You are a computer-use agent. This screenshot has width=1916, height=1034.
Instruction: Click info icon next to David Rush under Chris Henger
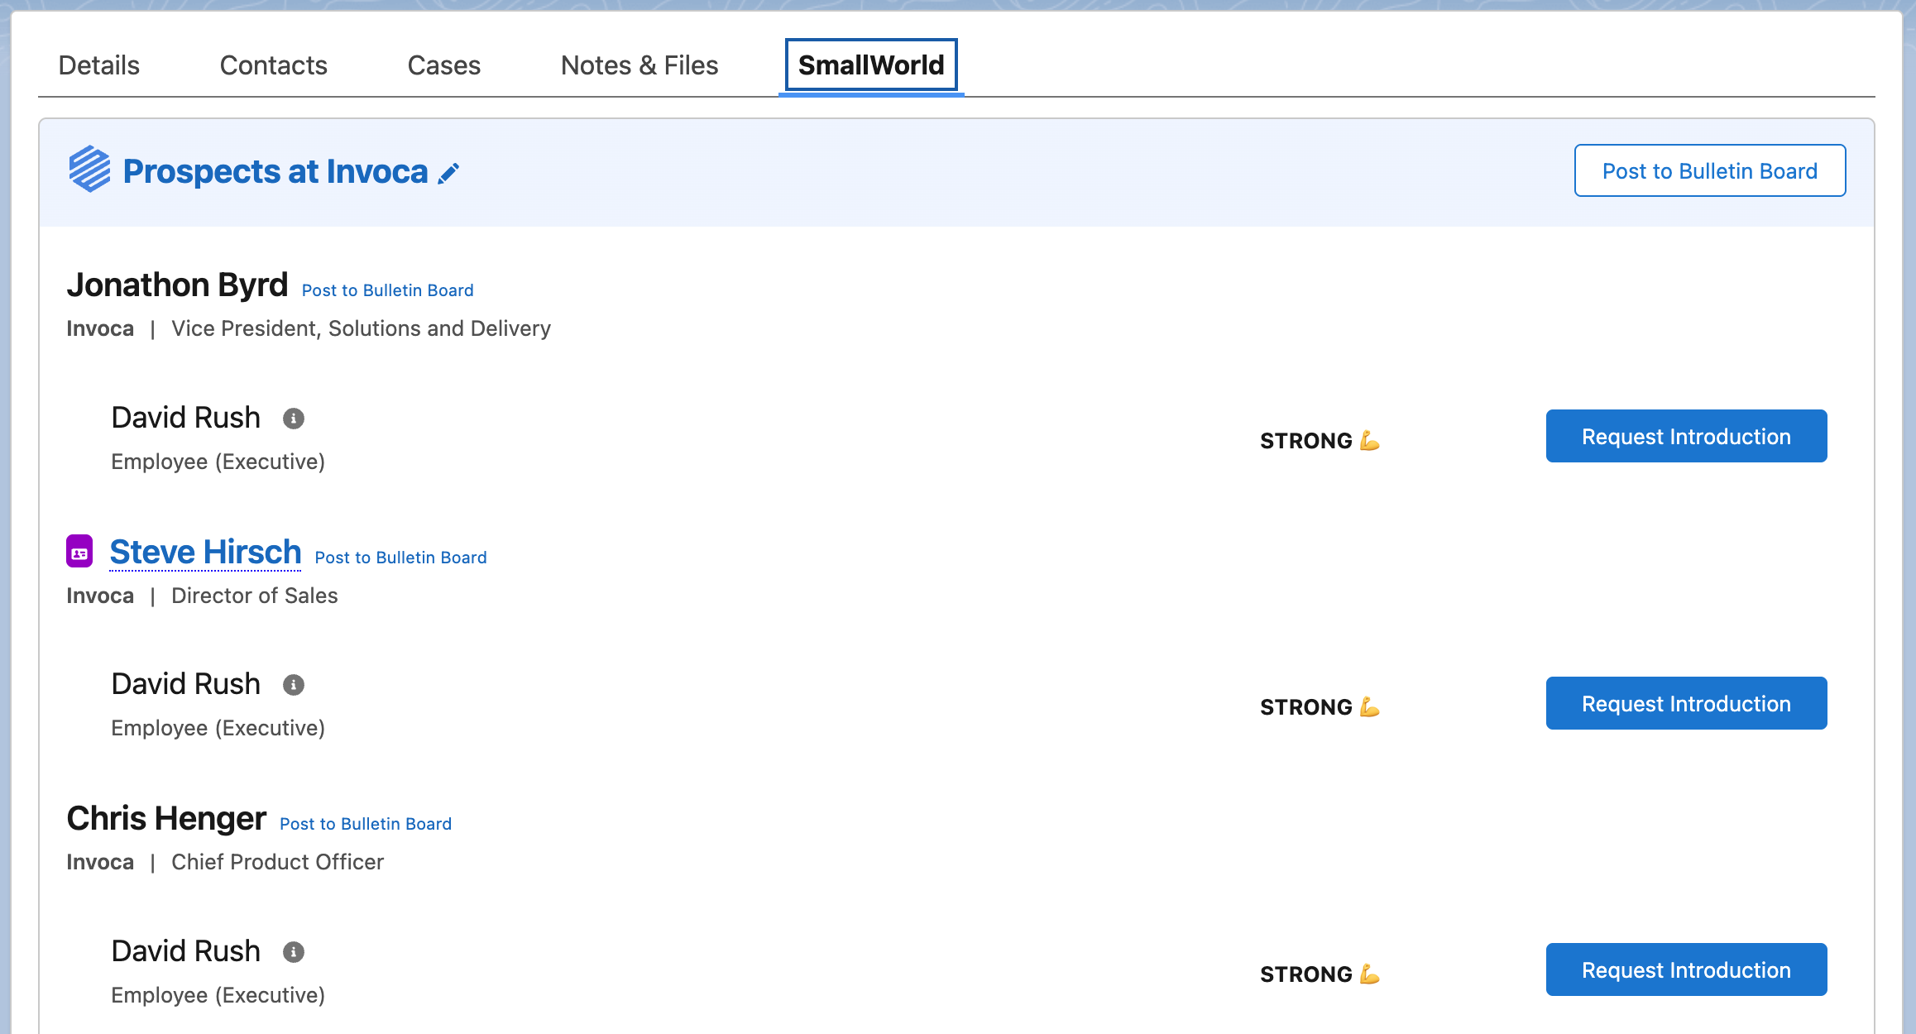click(294, 952)
